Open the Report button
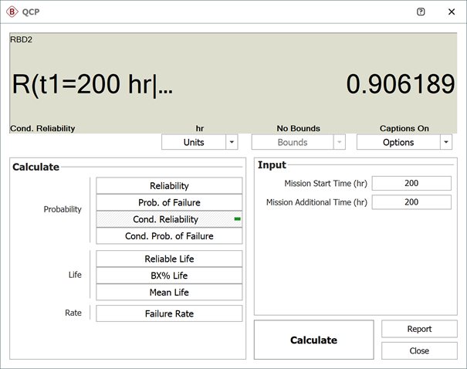The width and height of the screenshot is (467, 369). pos(419,329)
